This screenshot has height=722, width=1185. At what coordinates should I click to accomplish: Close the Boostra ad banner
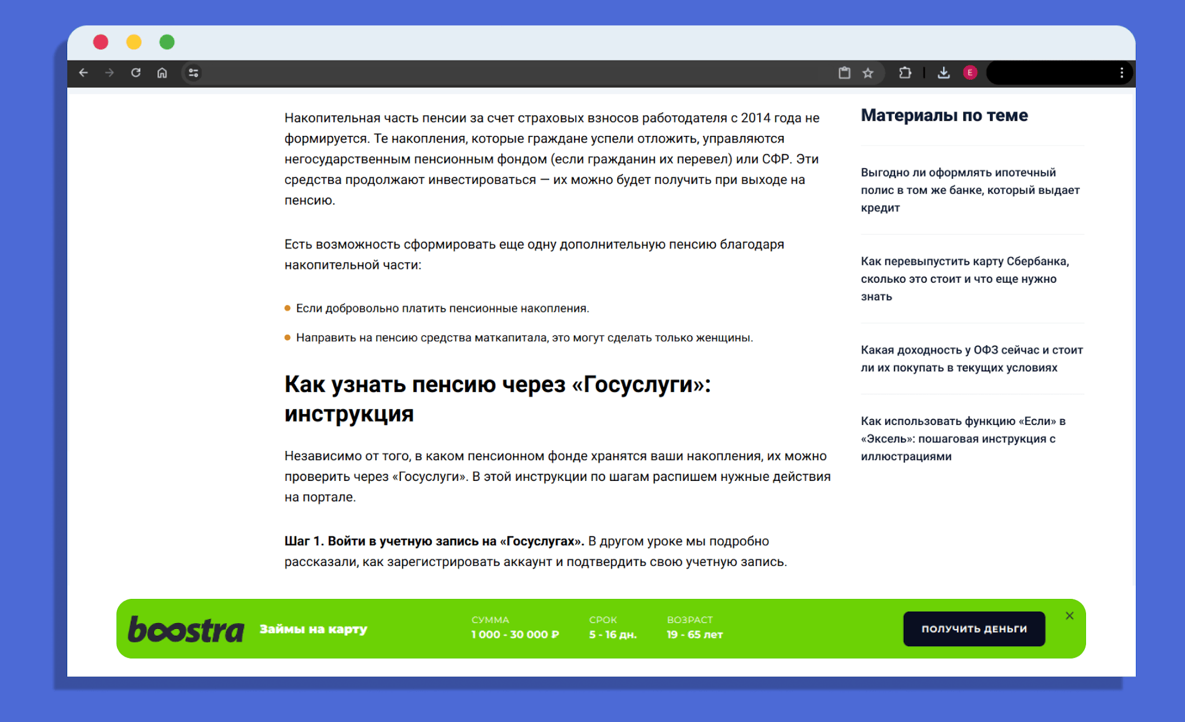click(1070, 616)
